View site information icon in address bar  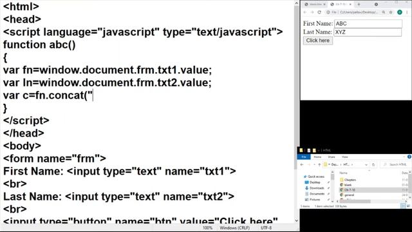tap(328, 12)
